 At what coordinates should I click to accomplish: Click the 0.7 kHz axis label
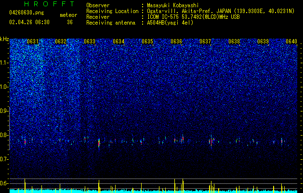pyautogui.click(x=4, y=159)
